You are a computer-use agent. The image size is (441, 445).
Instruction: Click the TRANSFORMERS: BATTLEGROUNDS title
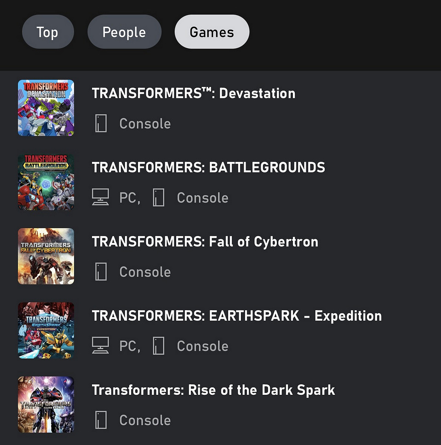(208, 168)
